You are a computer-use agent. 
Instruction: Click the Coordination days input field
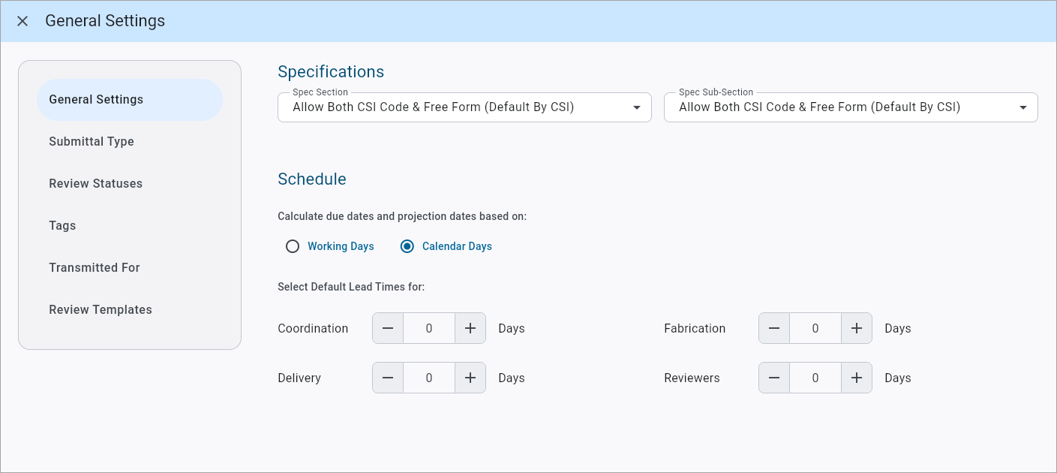pos(429,328)
